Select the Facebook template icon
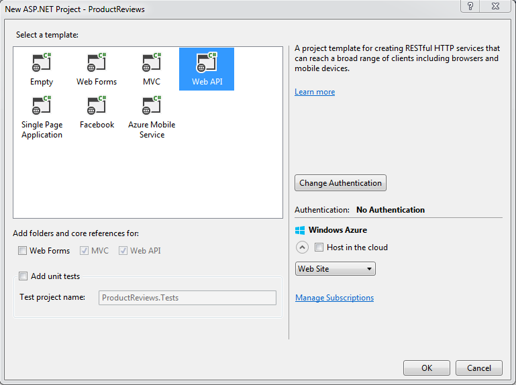516x385 pixels. coord(97,105)
